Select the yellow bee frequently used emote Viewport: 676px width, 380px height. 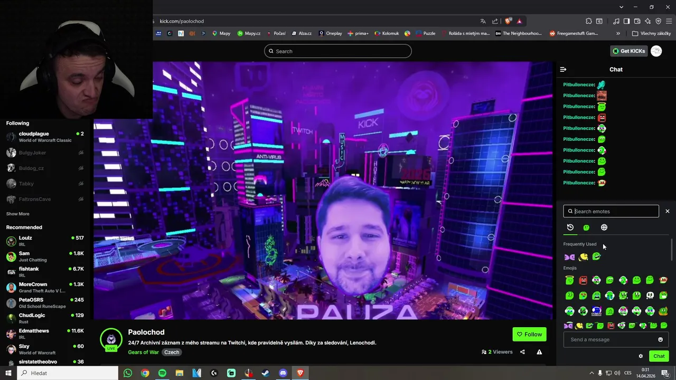tap(583, 257)
